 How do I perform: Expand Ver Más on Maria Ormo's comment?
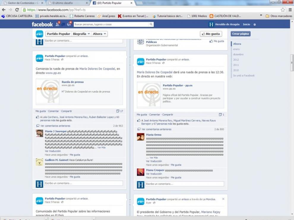coord(154,158)
